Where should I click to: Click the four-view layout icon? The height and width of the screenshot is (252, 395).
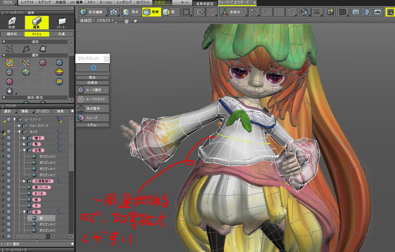pyautogui.click(x=329, y=12)
